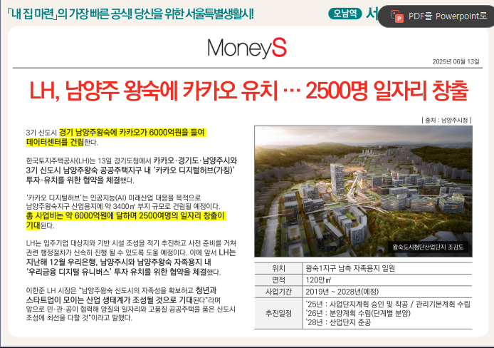Click the red headline about 카카오 유치

tap(248, 91)
